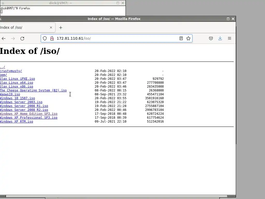Click file size 2996783104
265x199 pixels.
154,110
